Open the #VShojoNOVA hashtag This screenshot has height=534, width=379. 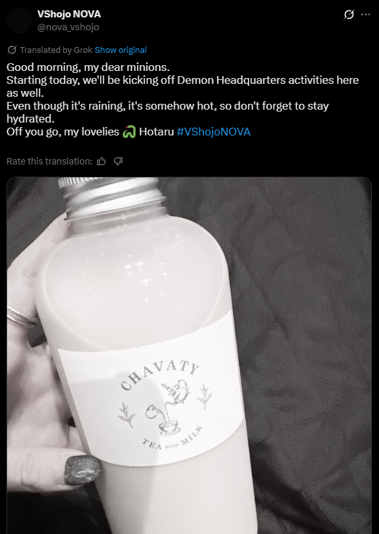tap(214, 132)
